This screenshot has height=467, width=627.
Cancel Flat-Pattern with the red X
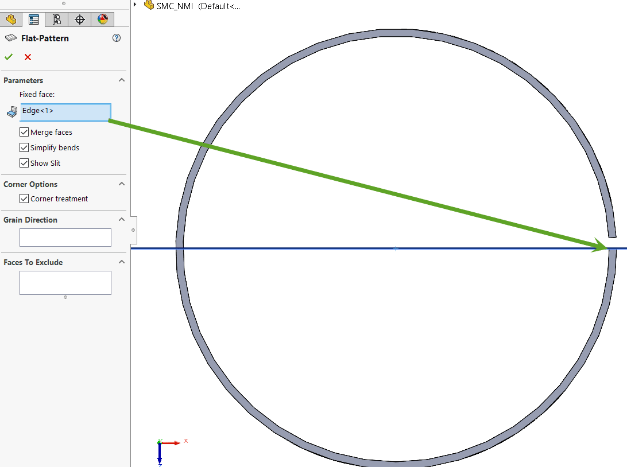[x=28, y=57]
